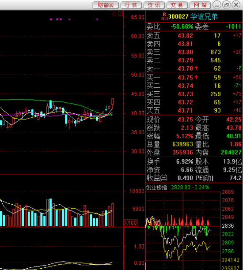Click the 现价 value 43.75
The image size is (243, 270).
pyautogui.click(x=186, y=120)
